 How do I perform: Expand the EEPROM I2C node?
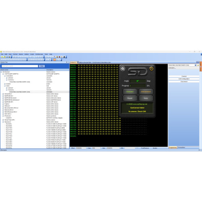(x=3, y=96)
